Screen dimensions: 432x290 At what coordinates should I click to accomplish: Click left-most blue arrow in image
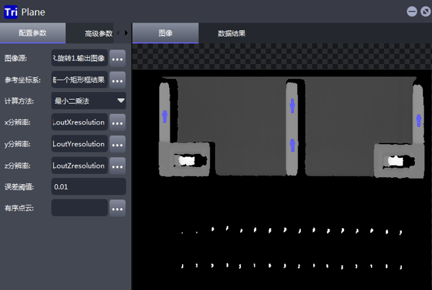click(165, 116)
